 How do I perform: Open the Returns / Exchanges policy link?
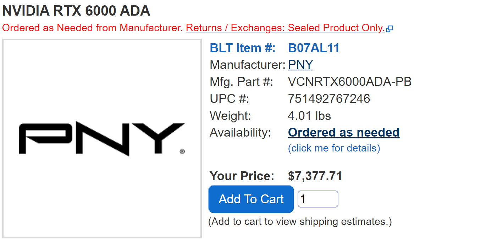285,28
